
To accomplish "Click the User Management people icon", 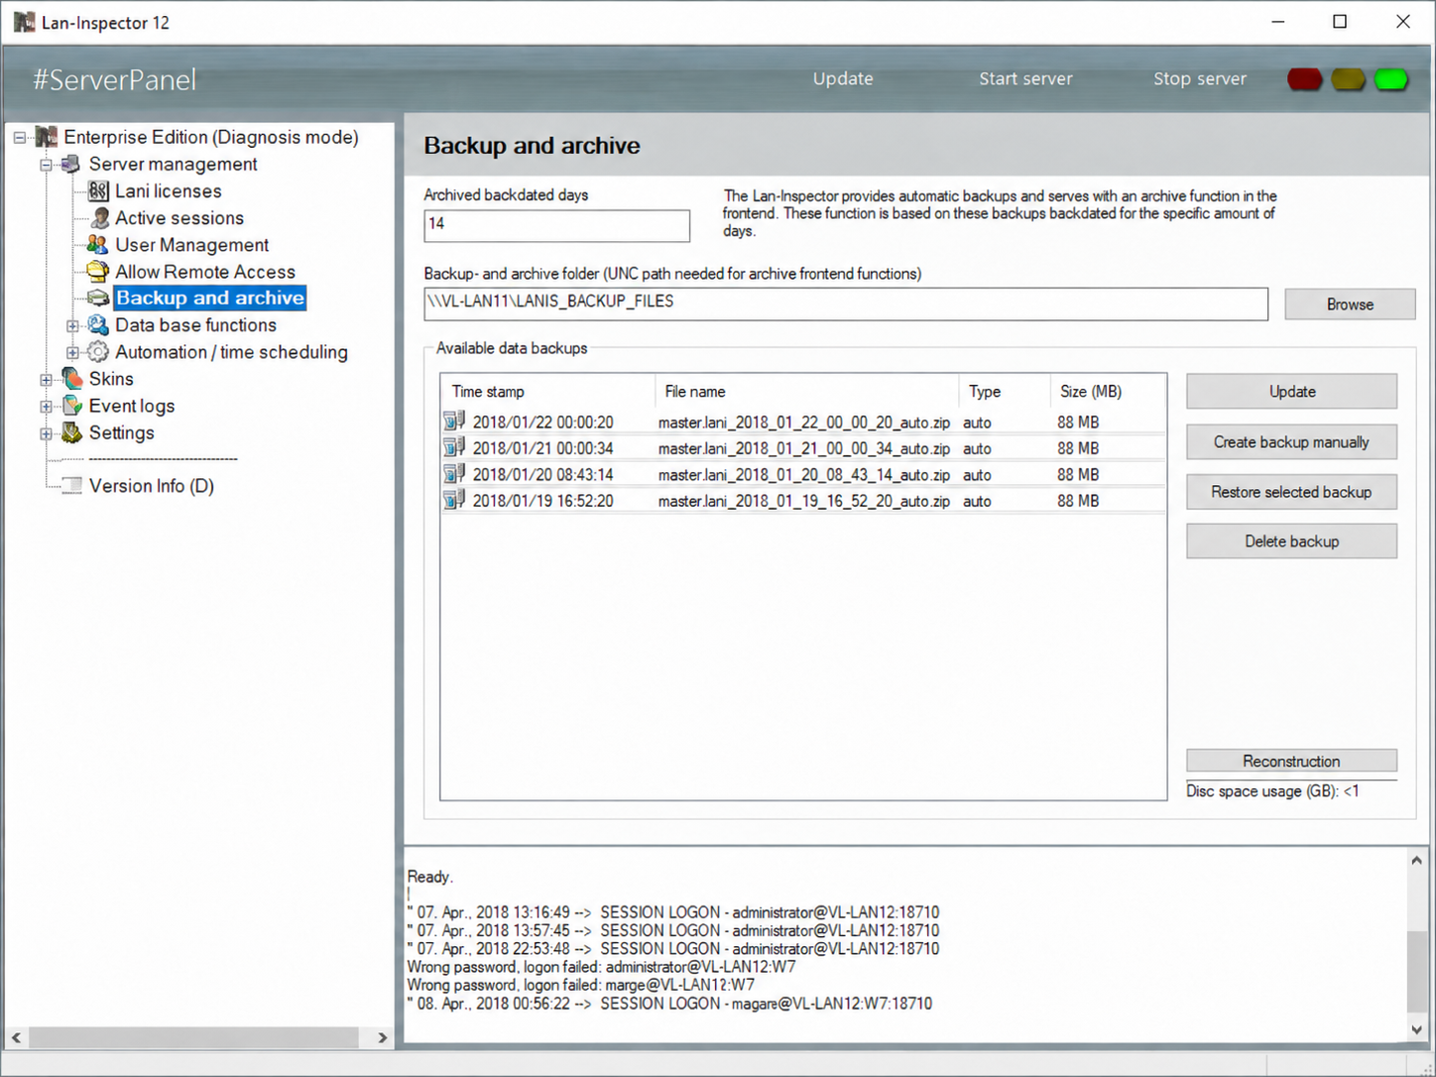I will coord(97,244).
